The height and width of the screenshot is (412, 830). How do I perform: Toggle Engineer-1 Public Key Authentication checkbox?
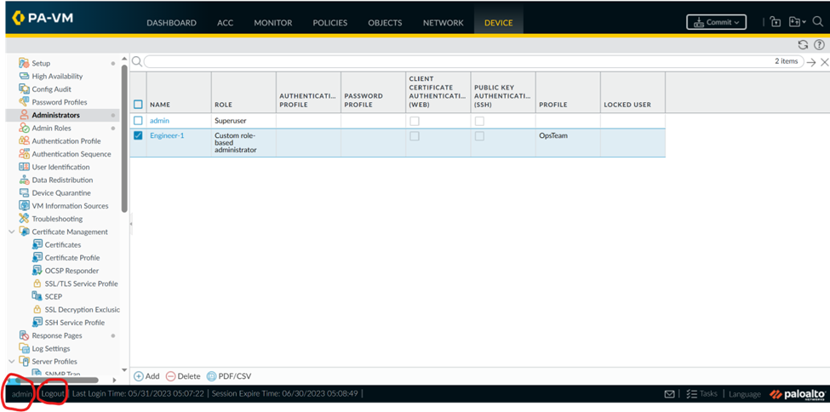(x=479, y=136)
